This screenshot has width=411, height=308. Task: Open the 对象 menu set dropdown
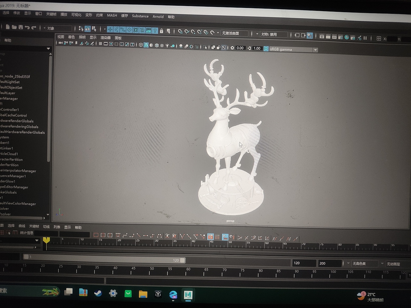[x=59, y=28]
